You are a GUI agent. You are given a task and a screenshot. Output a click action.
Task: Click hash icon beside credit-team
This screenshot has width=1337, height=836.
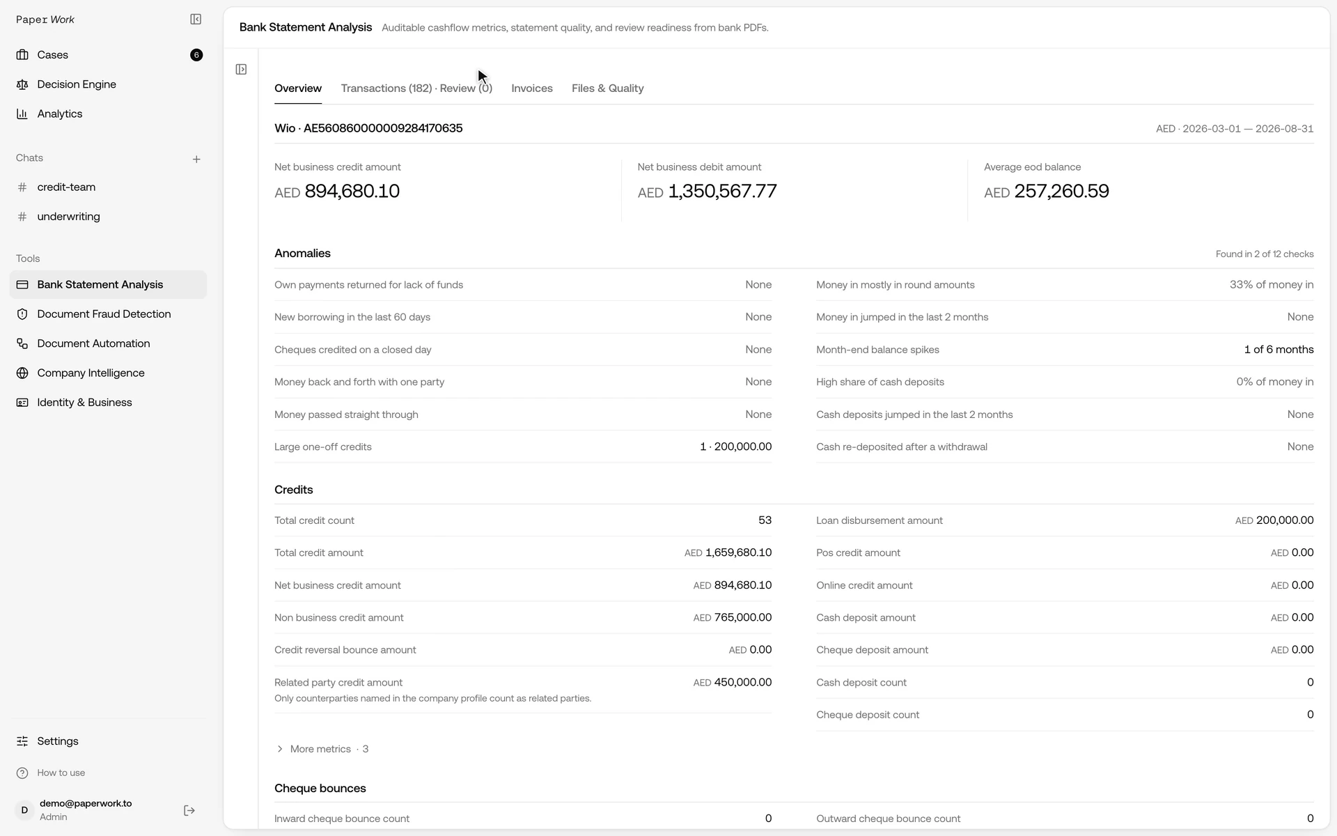click(x=22, y=187)
